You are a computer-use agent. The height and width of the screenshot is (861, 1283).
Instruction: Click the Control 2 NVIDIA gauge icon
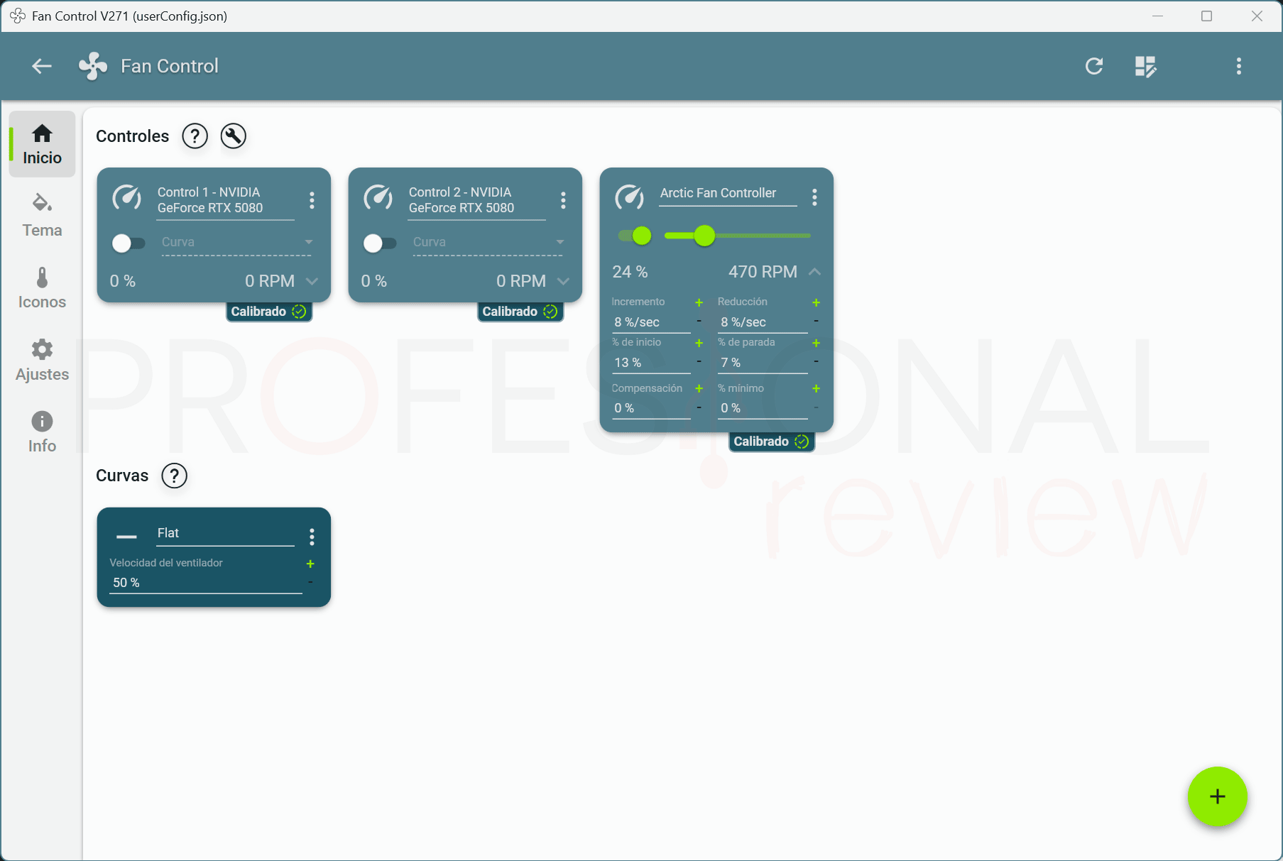[378, 198]
